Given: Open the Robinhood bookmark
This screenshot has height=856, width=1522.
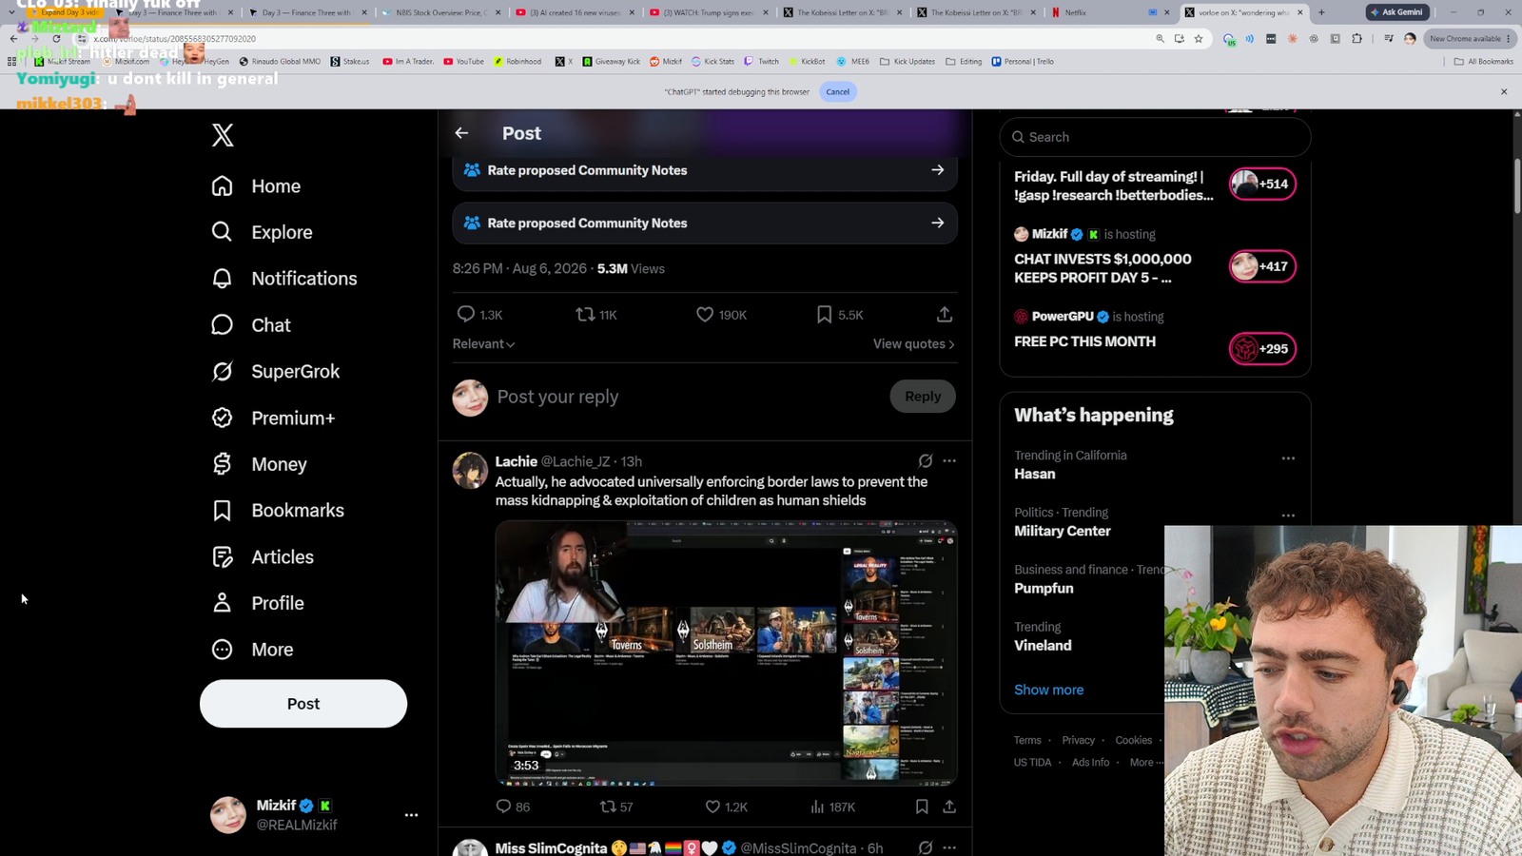Looking at the screenshot, I should point(517,62).
